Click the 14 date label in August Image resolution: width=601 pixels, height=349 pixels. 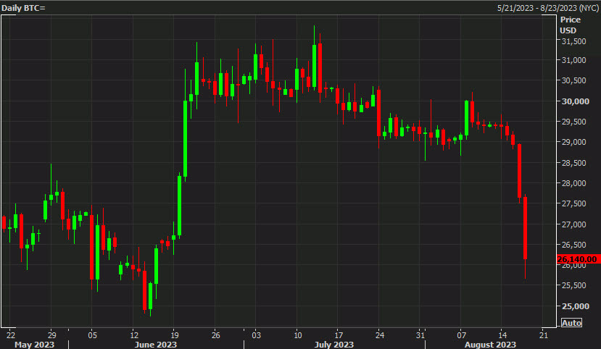coord(502,335)
